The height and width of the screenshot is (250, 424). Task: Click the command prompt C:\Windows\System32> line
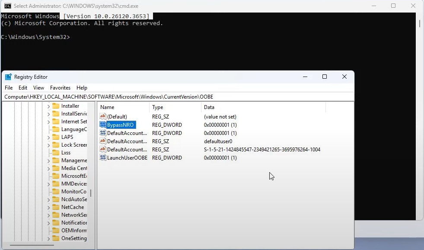click(x=35, y=37)
